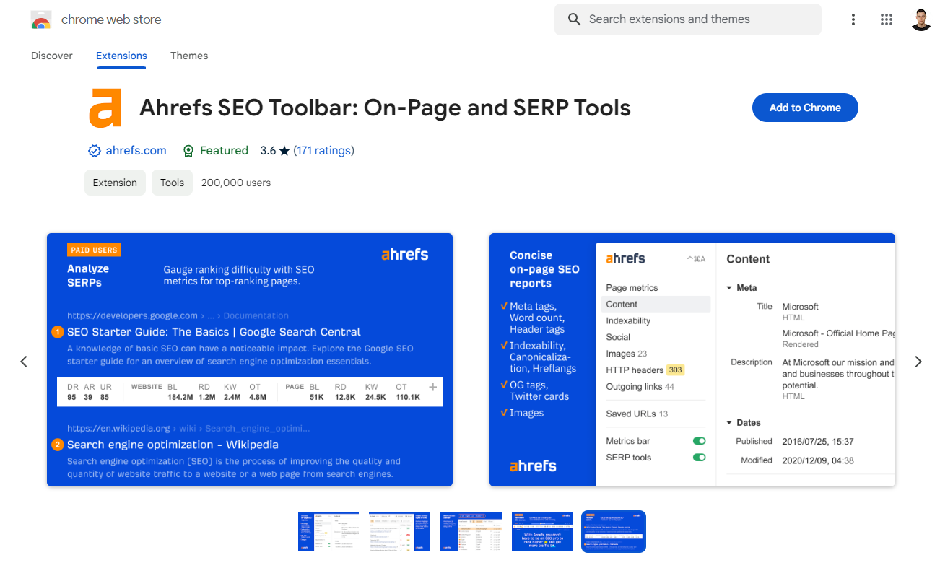Click the Published date 2016/07/25, 15:37
The image size is (940, 581).
[x=818, y=441]
